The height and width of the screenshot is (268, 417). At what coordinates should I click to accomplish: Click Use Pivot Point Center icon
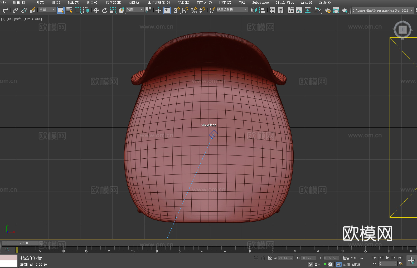click(148, 10)
